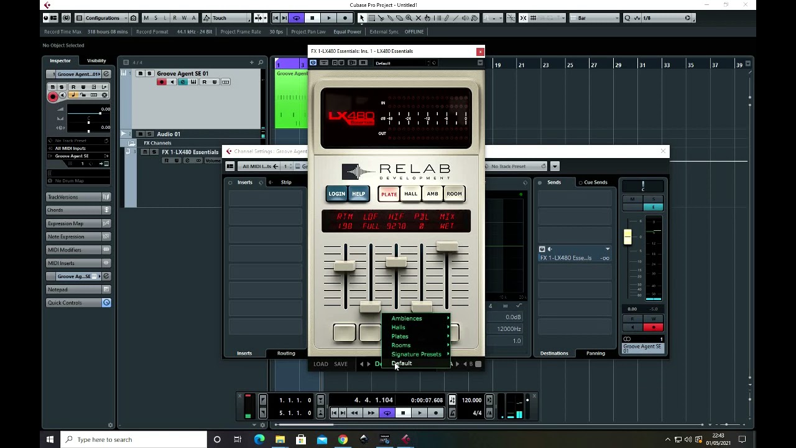Open the Quick Controls inspector section

(78, 303)
